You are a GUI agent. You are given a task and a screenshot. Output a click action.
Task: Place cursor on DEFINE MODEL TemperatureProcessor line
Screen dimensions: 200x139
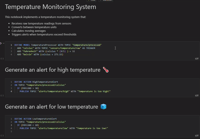(x=58, y=45)
